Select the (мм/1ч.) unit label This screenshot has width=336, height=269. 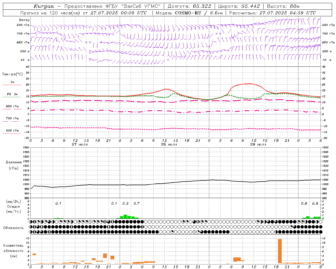click(13, 211)
